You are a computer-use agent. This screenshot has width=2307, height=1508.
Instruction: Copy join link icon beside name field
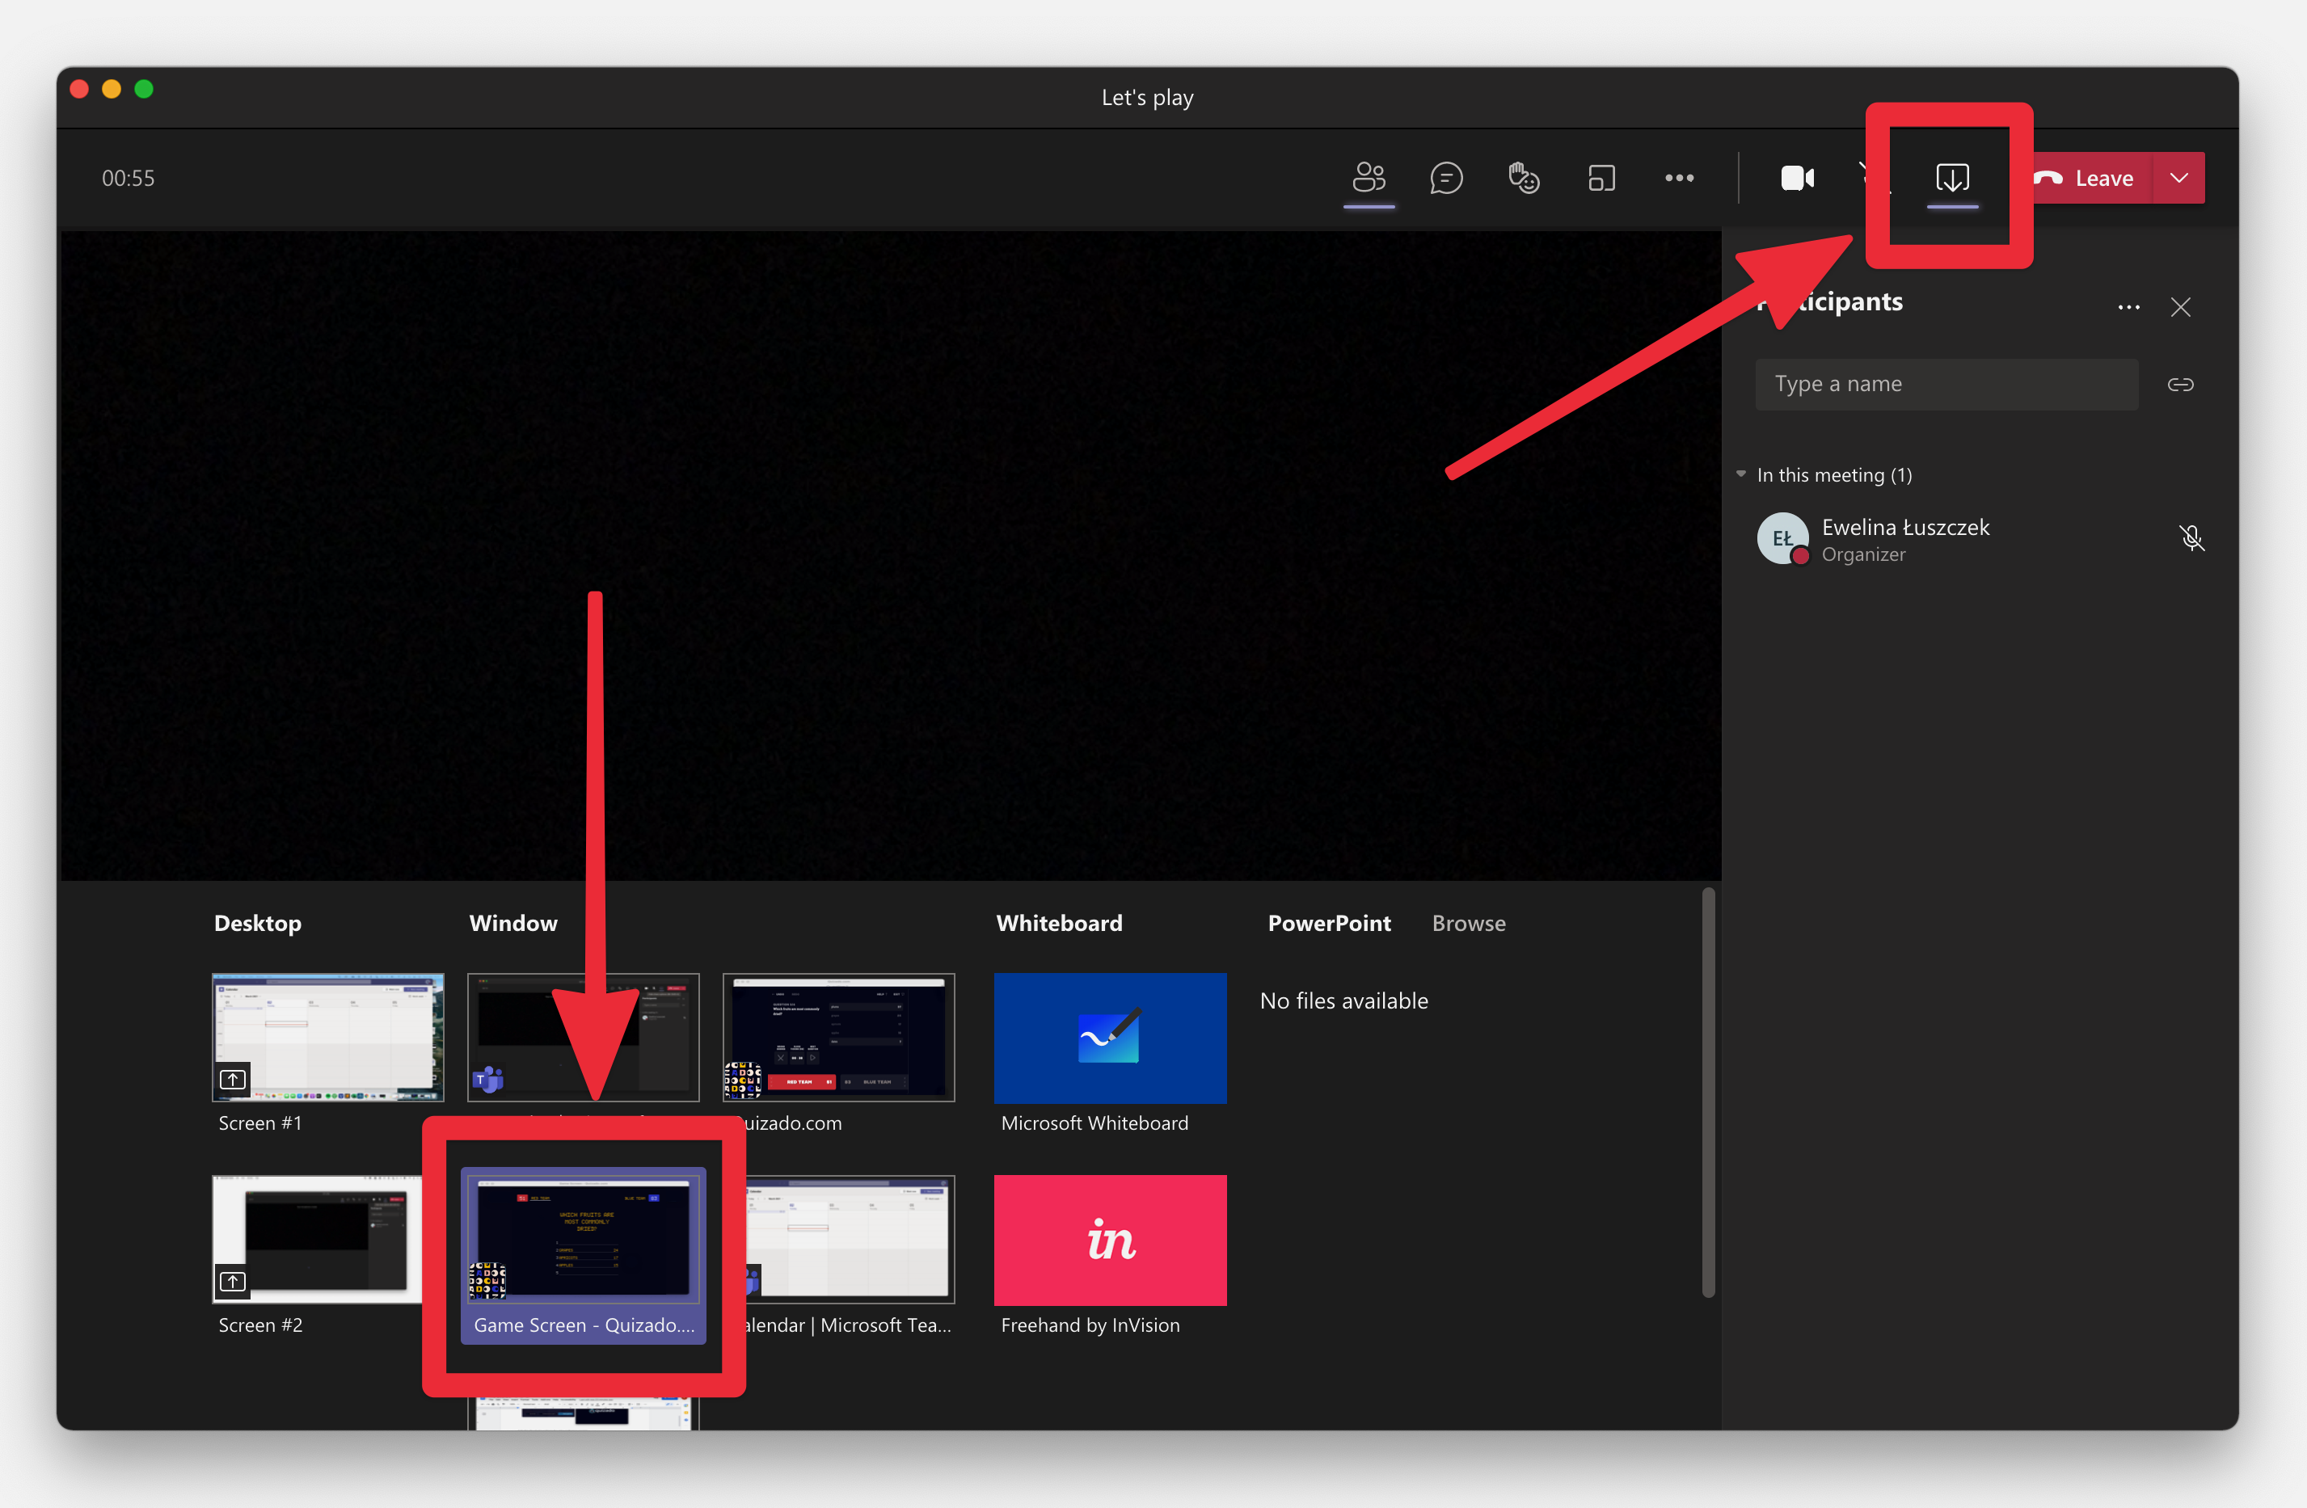click(2180, 385)
